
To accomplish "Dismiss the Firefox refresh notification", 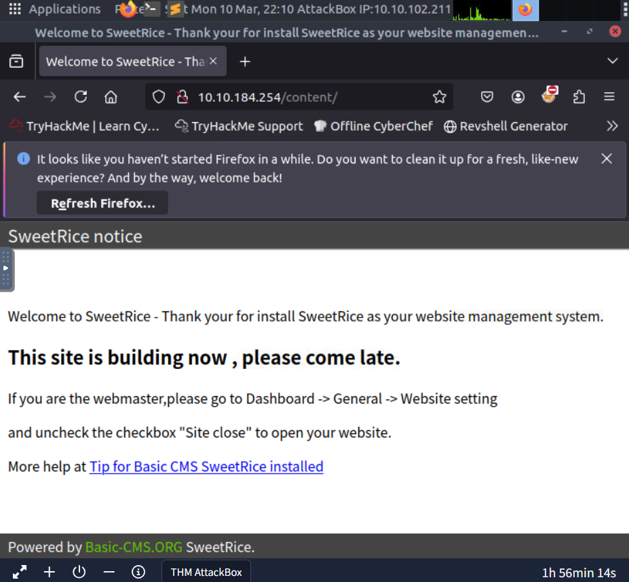I will pos(607,159).
